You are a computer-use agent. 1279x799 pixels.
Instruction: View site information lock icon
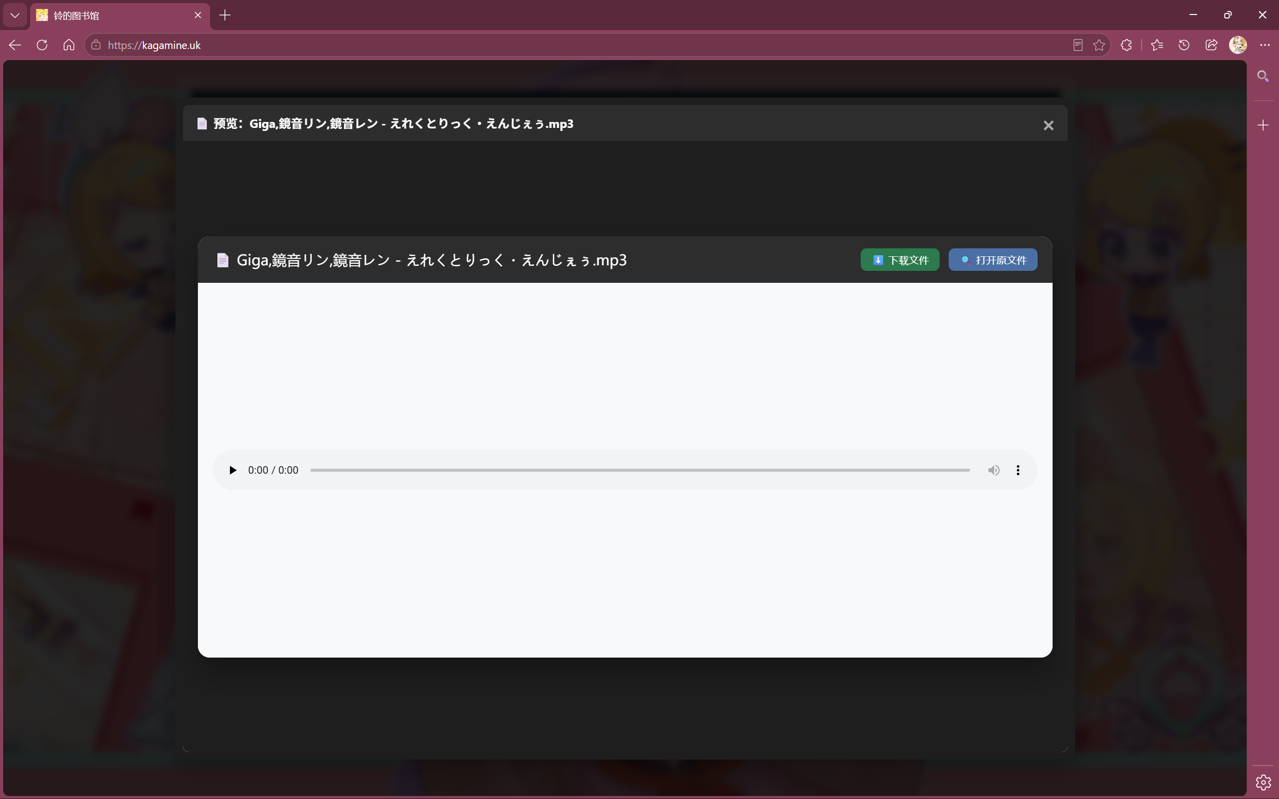pyautogui.click(x=95, y=45)
